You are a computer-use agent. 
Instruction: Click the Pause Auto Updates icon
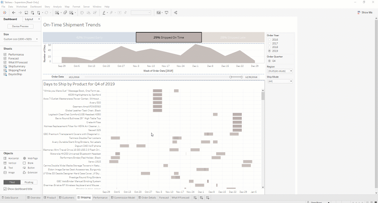pyautogui.click(x=39, y=13)
